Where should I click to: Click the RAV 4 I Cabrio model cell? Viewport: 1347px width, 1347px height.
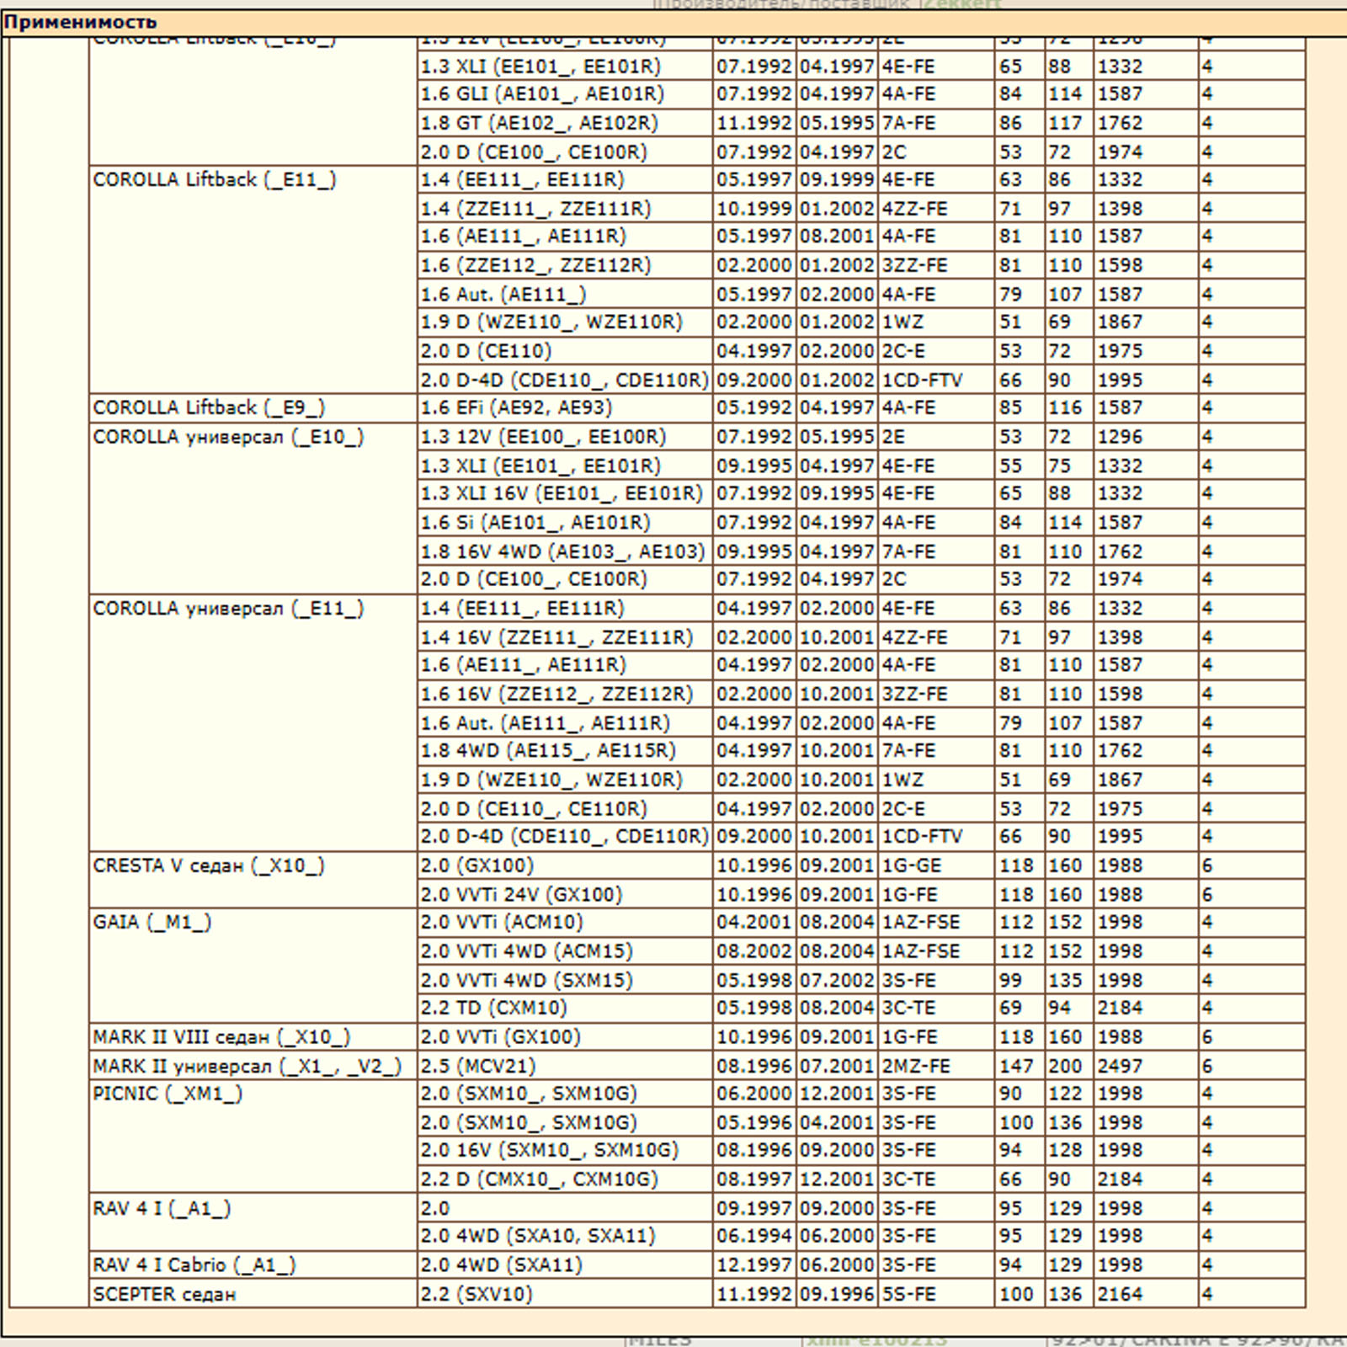point(194,1265)
